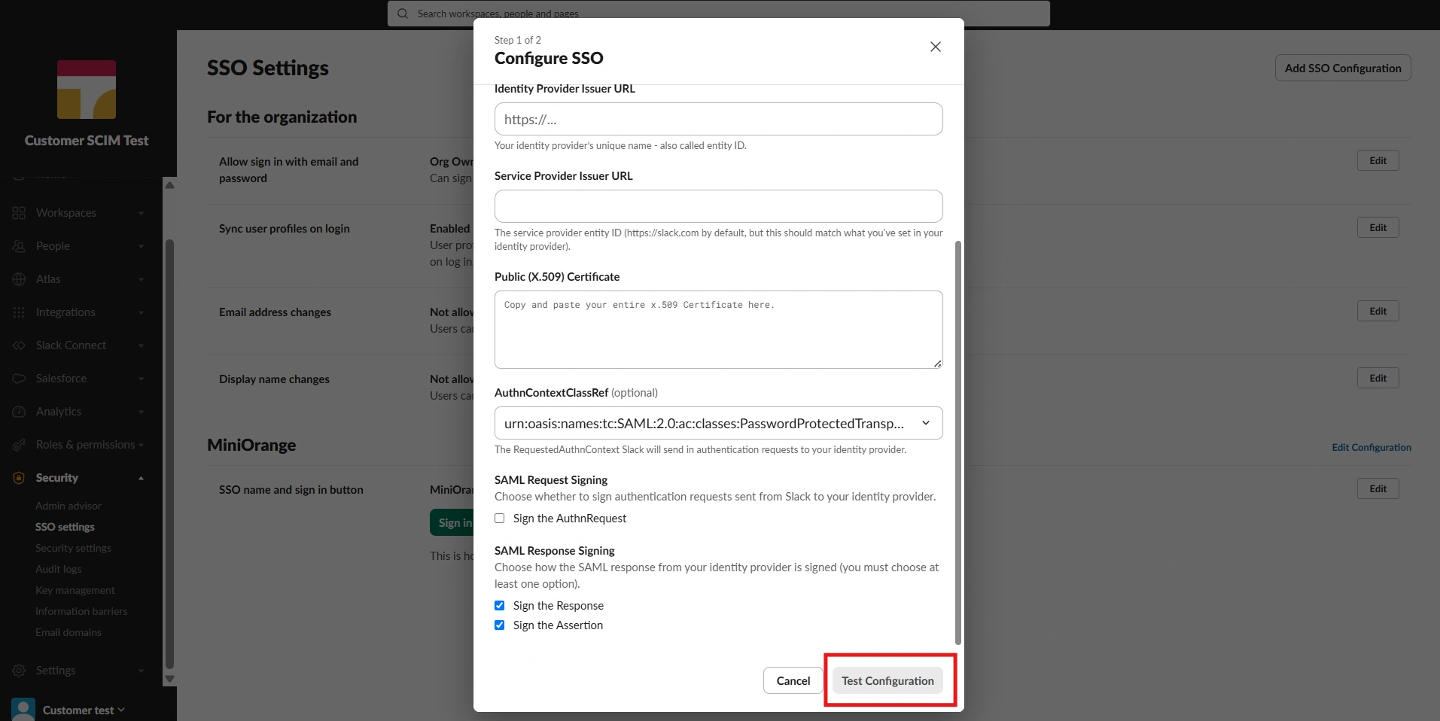Screen dimensions: 1440x721
Task: Edit Email address changes setting
Action: point(1378,311)
